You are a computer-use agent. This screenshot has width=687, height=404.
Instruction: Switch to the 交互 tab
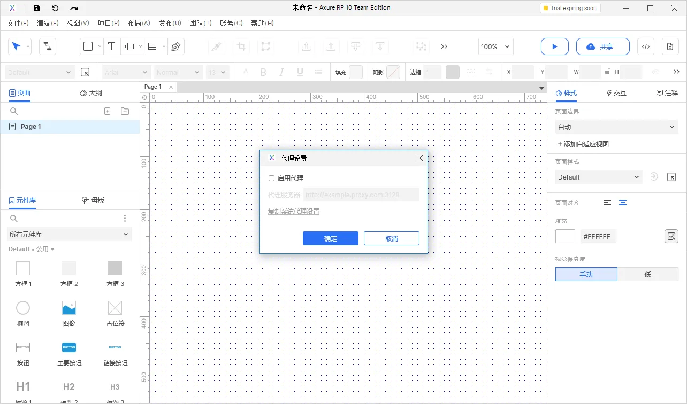coord(616,92)
